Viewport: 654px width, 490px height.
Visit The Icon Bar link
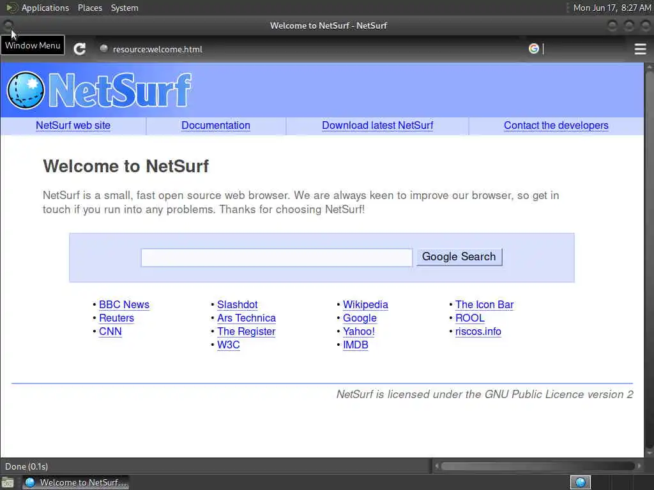(x=484, y=304)
